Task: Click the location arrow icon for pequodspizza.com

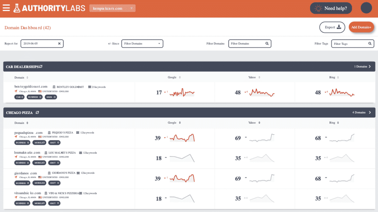Action: 16,137
